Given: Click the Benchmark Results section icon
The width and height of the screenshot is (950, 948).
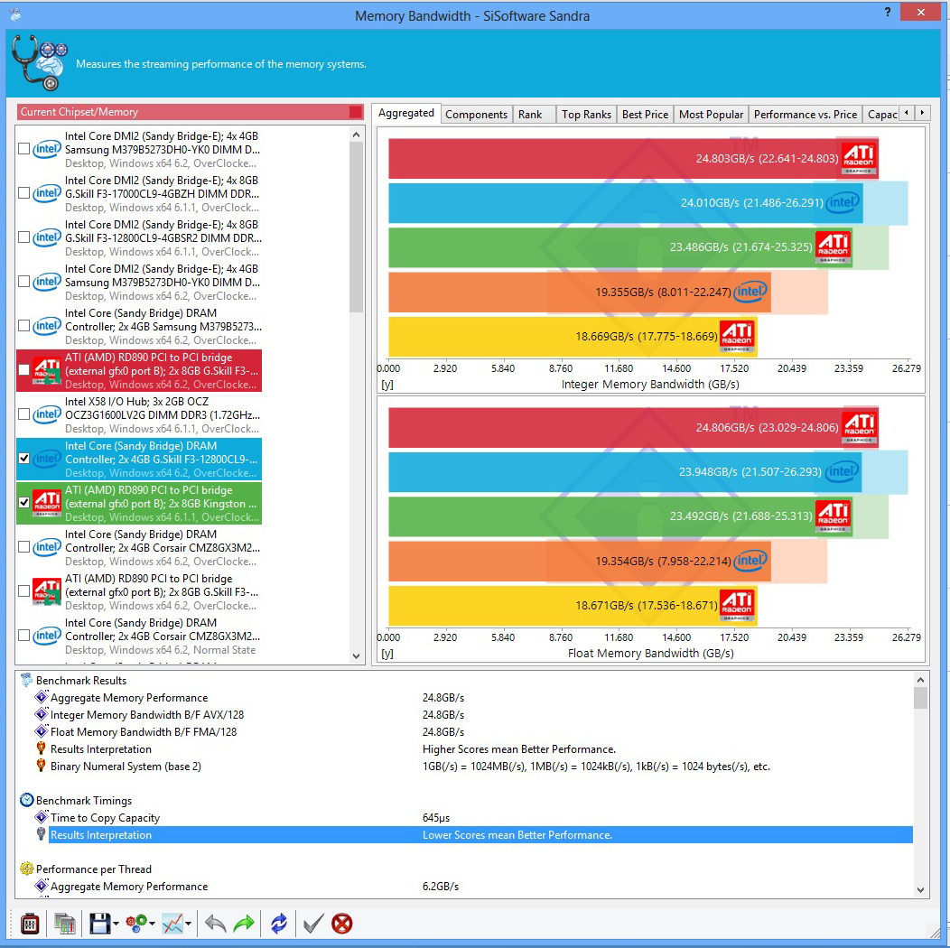Looking at the screenshot, I should click(26, 680).
